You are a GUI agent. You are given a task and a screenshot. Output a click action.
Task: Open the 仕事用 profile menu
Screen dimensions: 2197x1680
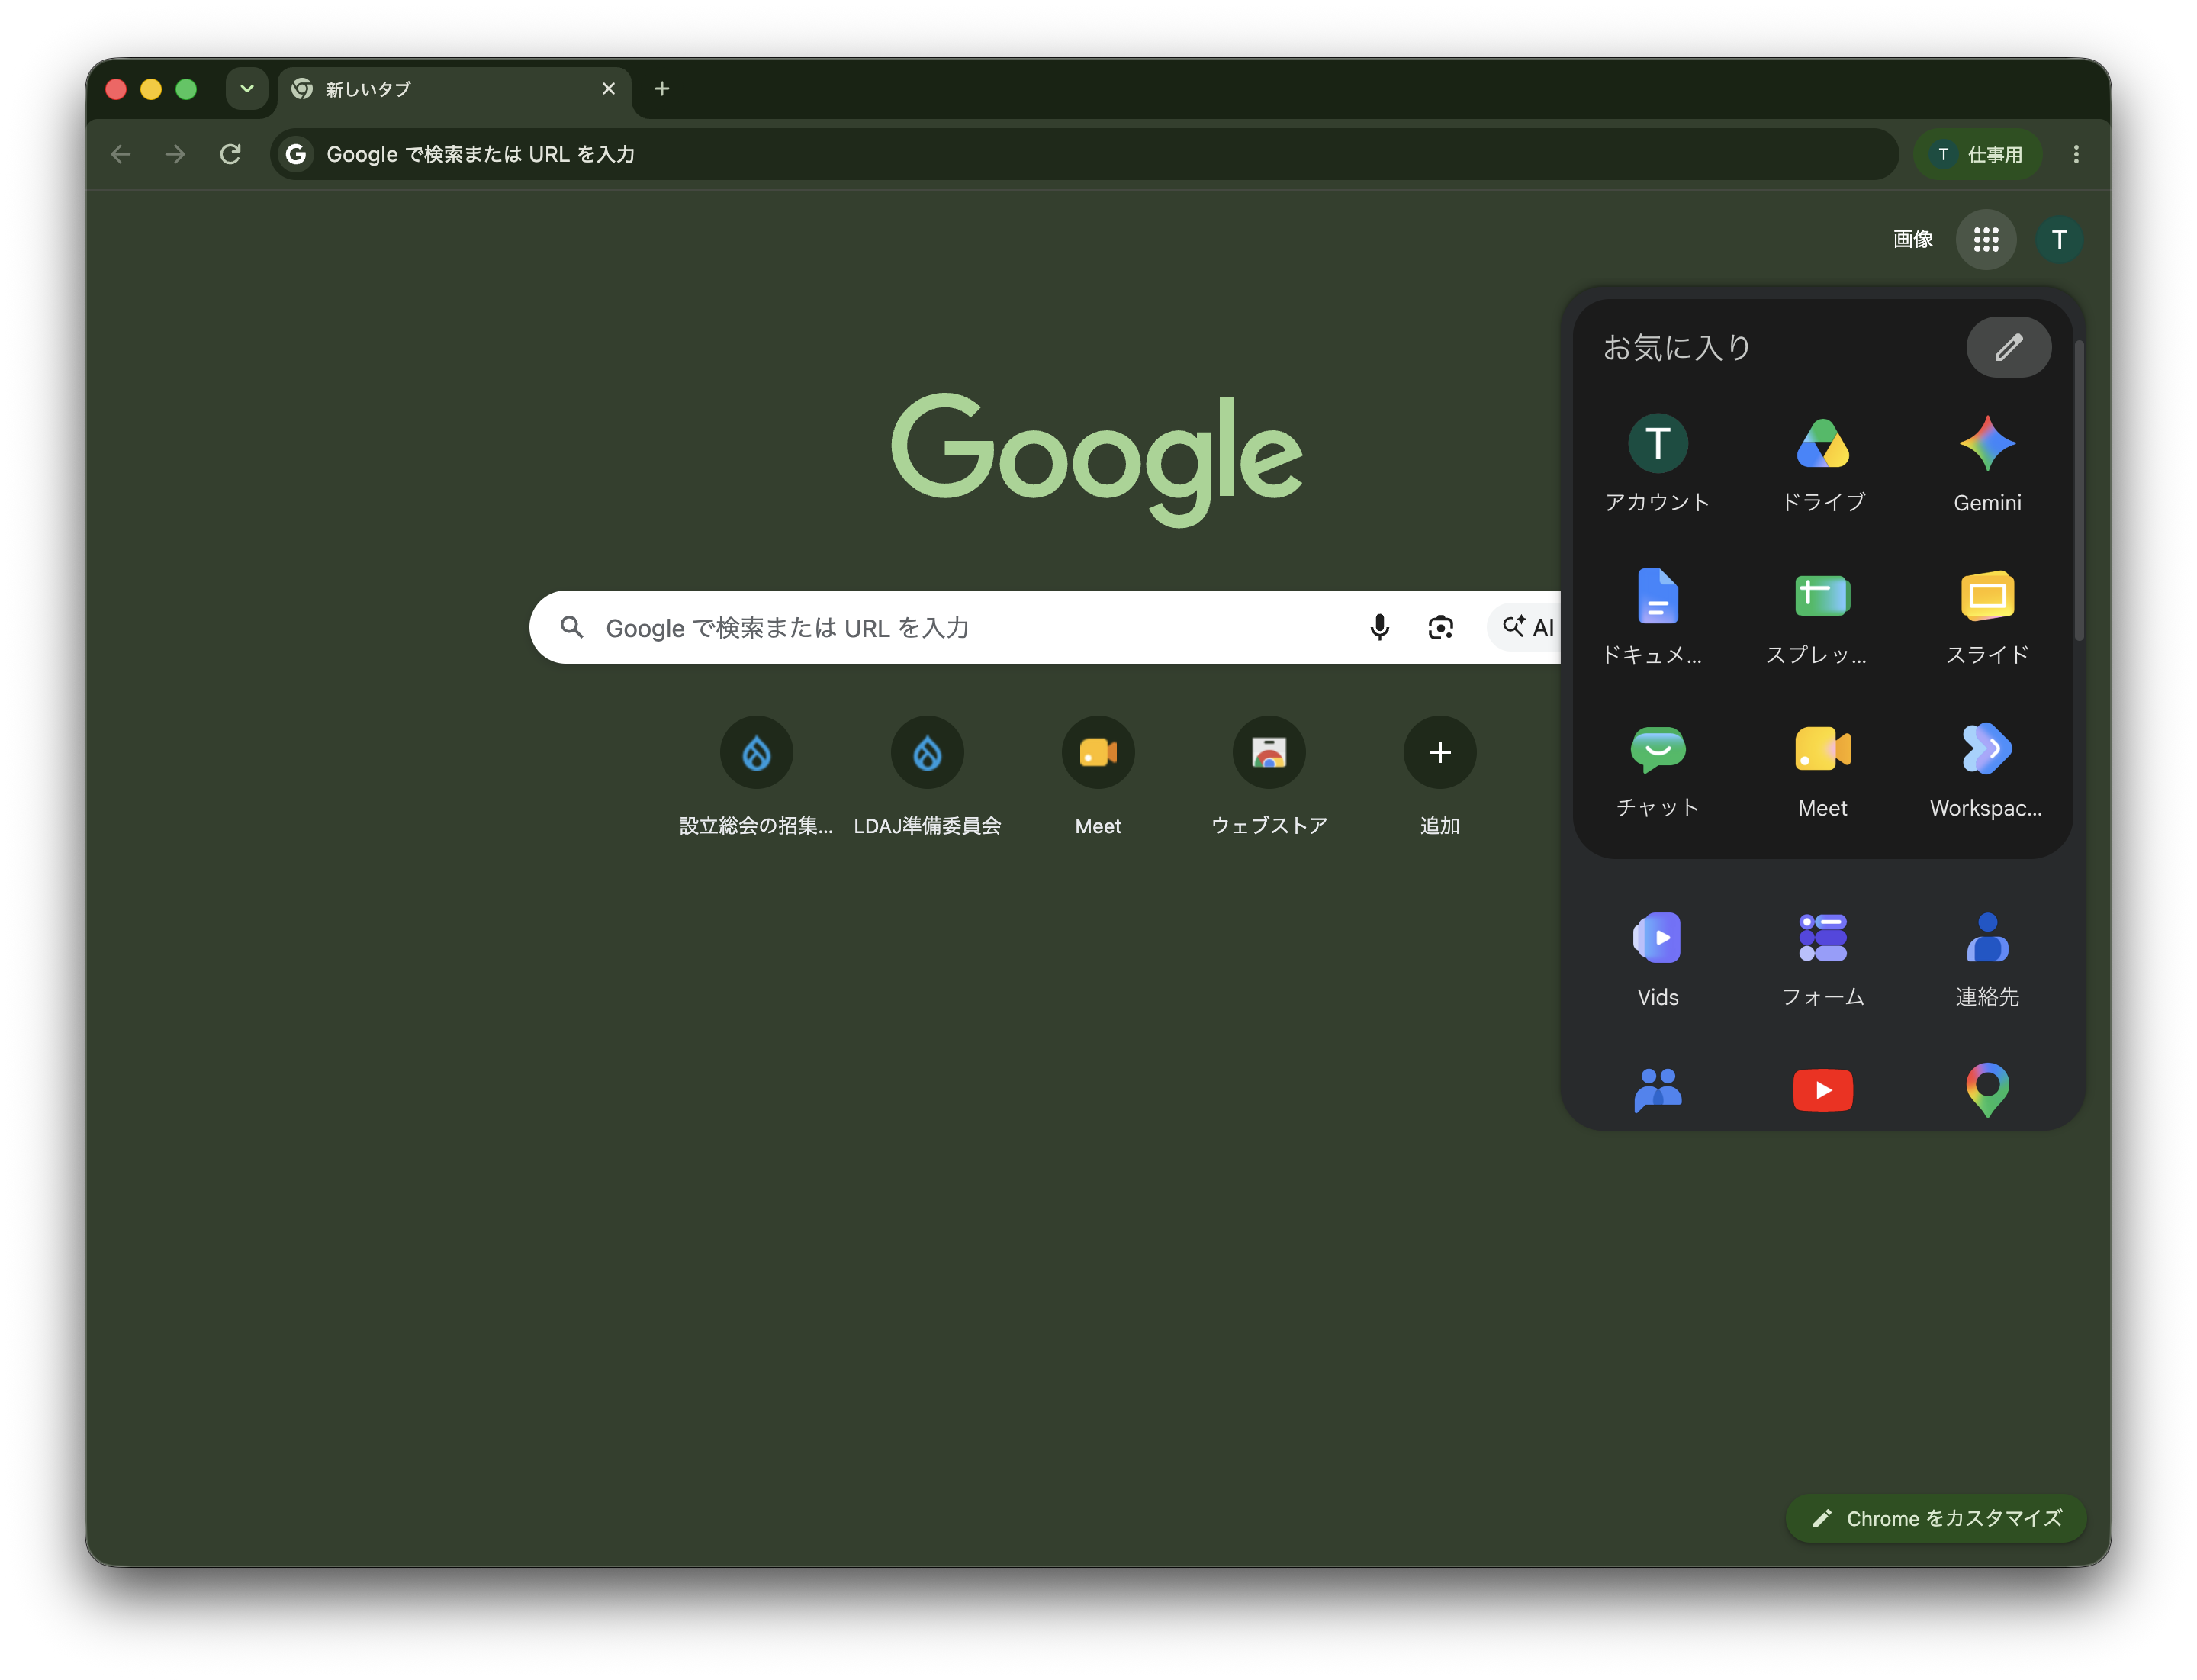click(1977, 154)
